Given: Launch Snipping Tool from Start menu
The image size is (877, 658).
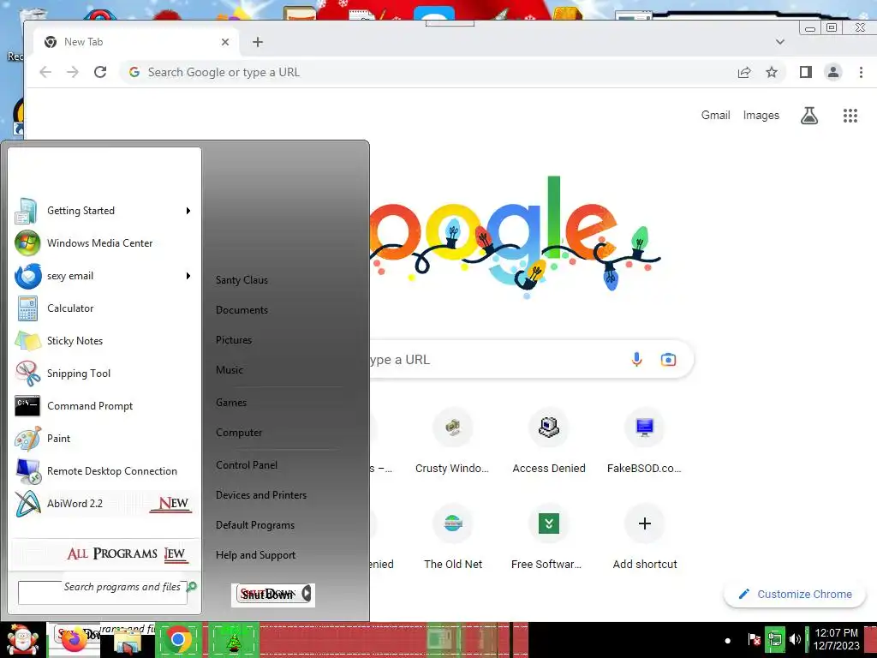Looking at the screenshot, I should coord(104,374).
